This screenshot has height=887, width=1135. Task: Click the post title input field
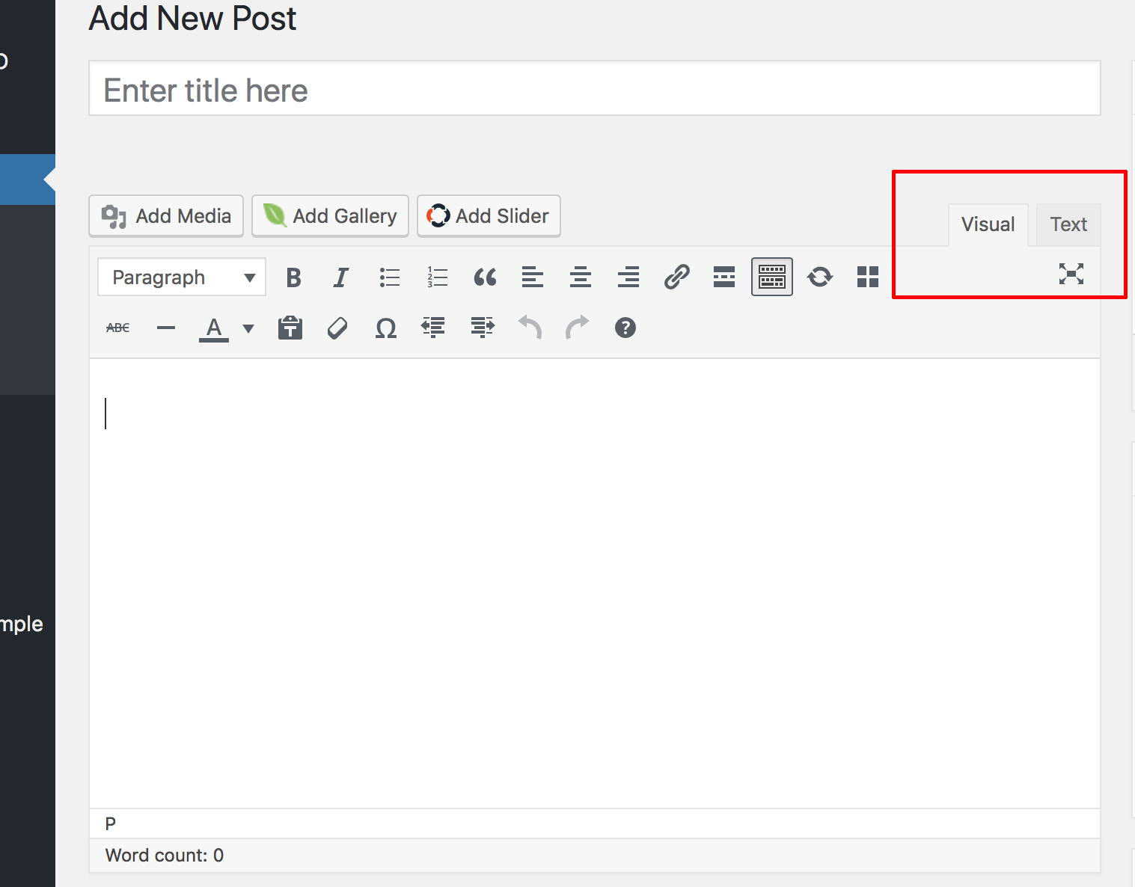pos(594,89)
